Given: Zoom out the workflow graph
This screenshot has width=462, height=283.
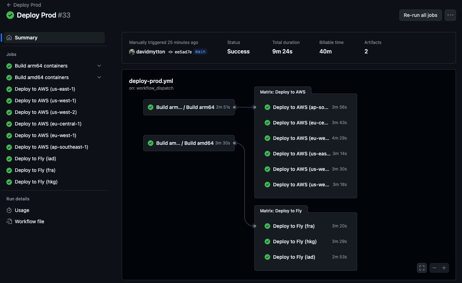Looking at the screenshot, I should point(435,268).
